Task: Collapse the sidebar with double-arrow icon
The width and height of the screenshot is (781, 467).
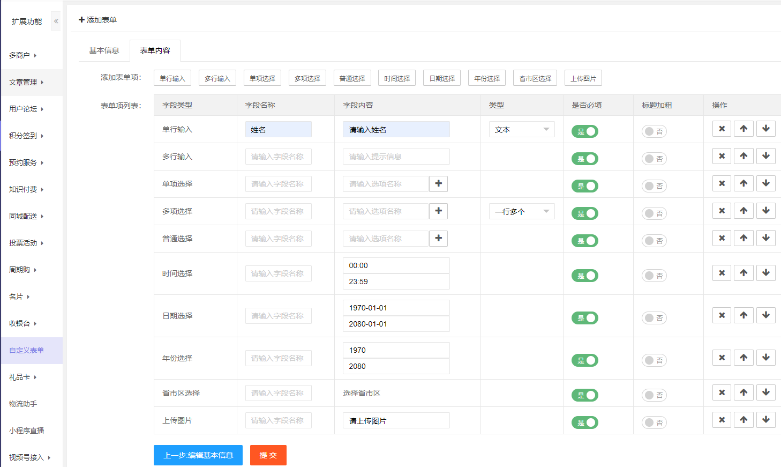Action: [56, 21]
